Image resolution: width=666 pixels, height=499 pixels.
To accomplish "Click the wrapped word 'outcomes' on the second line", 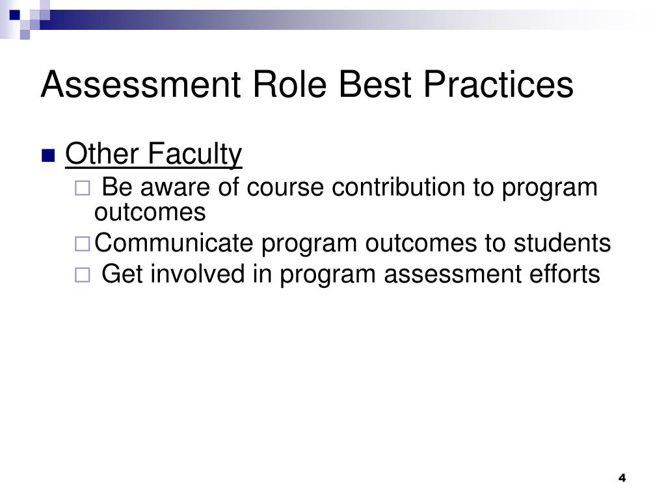I will click(x=150, y=212).
